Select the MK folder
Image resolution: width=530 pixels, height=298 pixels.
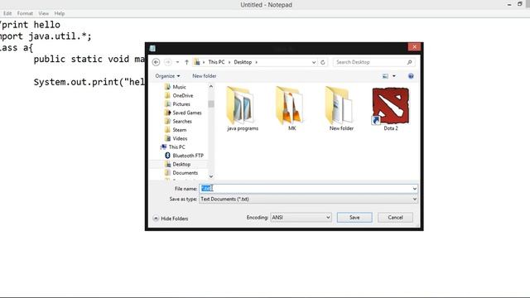291,108
